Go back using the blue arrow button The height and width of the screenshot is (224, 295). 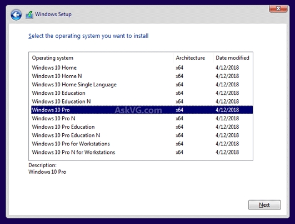(16, 15)
